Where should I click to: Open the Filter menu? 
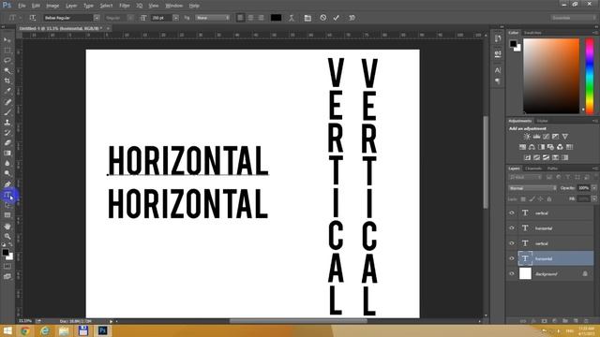click(x=125, y=6)
